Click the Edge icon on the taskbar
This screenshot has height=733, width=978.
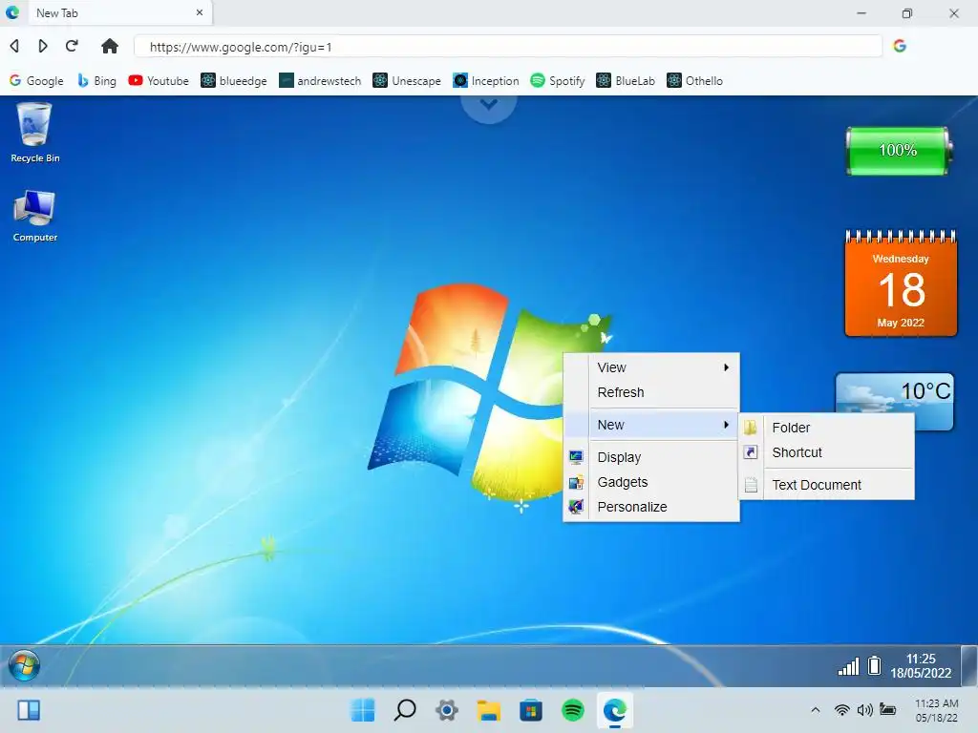click(615, 710)
